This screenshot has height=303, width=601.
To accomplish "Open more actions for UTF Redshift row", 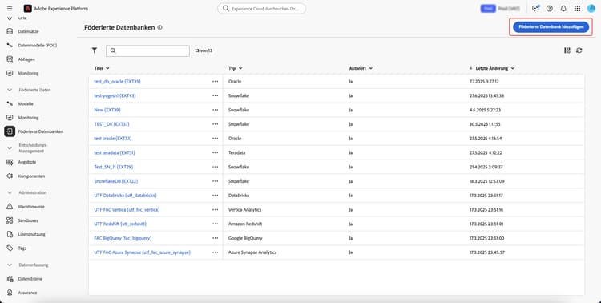I will coord(215,224).
